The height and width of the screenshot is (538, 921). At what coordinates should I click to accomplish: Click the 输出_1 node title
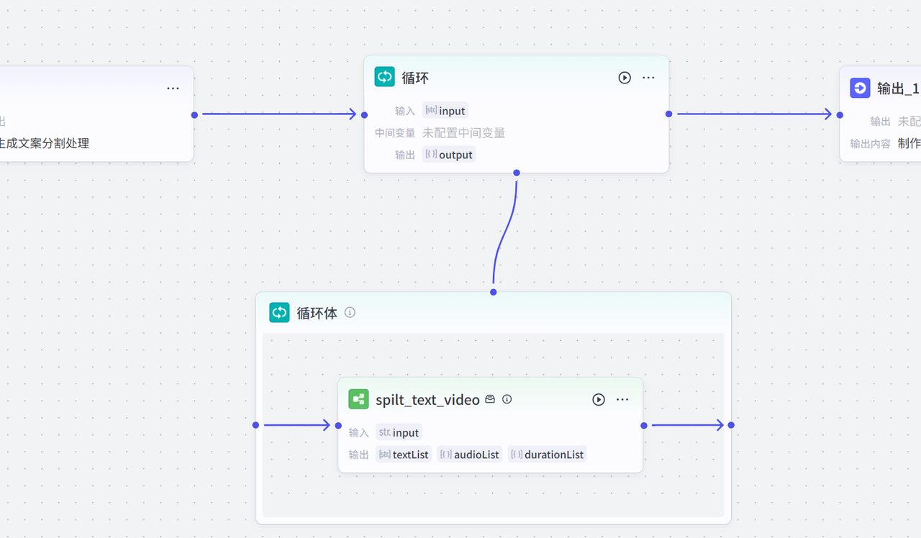coord(898,88)
